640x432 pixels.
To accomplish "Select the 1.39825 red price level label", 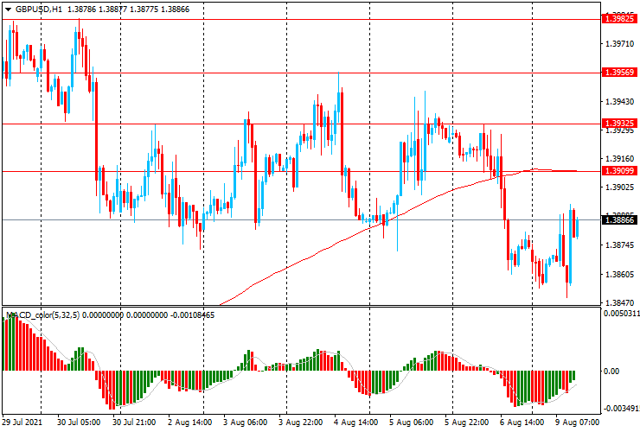I will (x=619, y=19).
